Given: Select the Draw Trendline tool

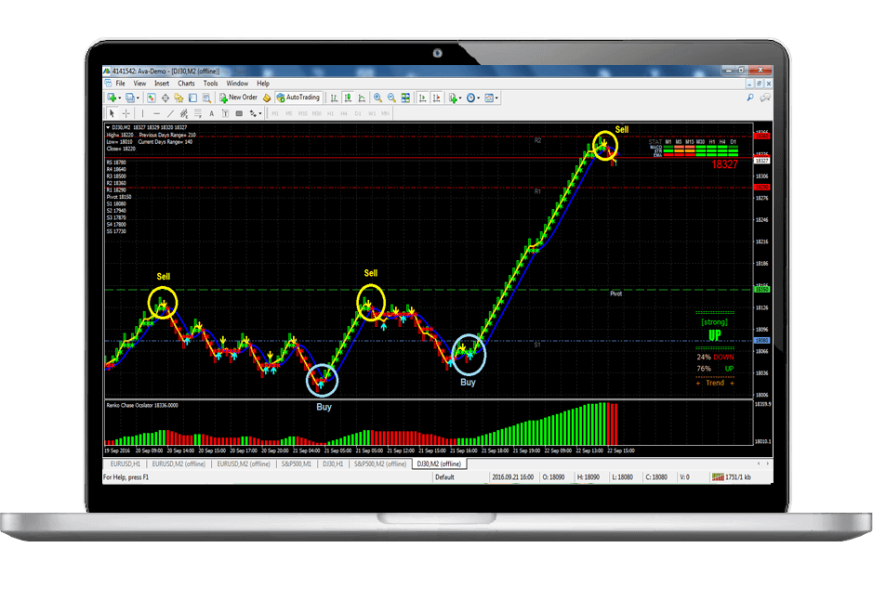Looking at the screenshot, I should pyautogui.click(x=169, y=113).
